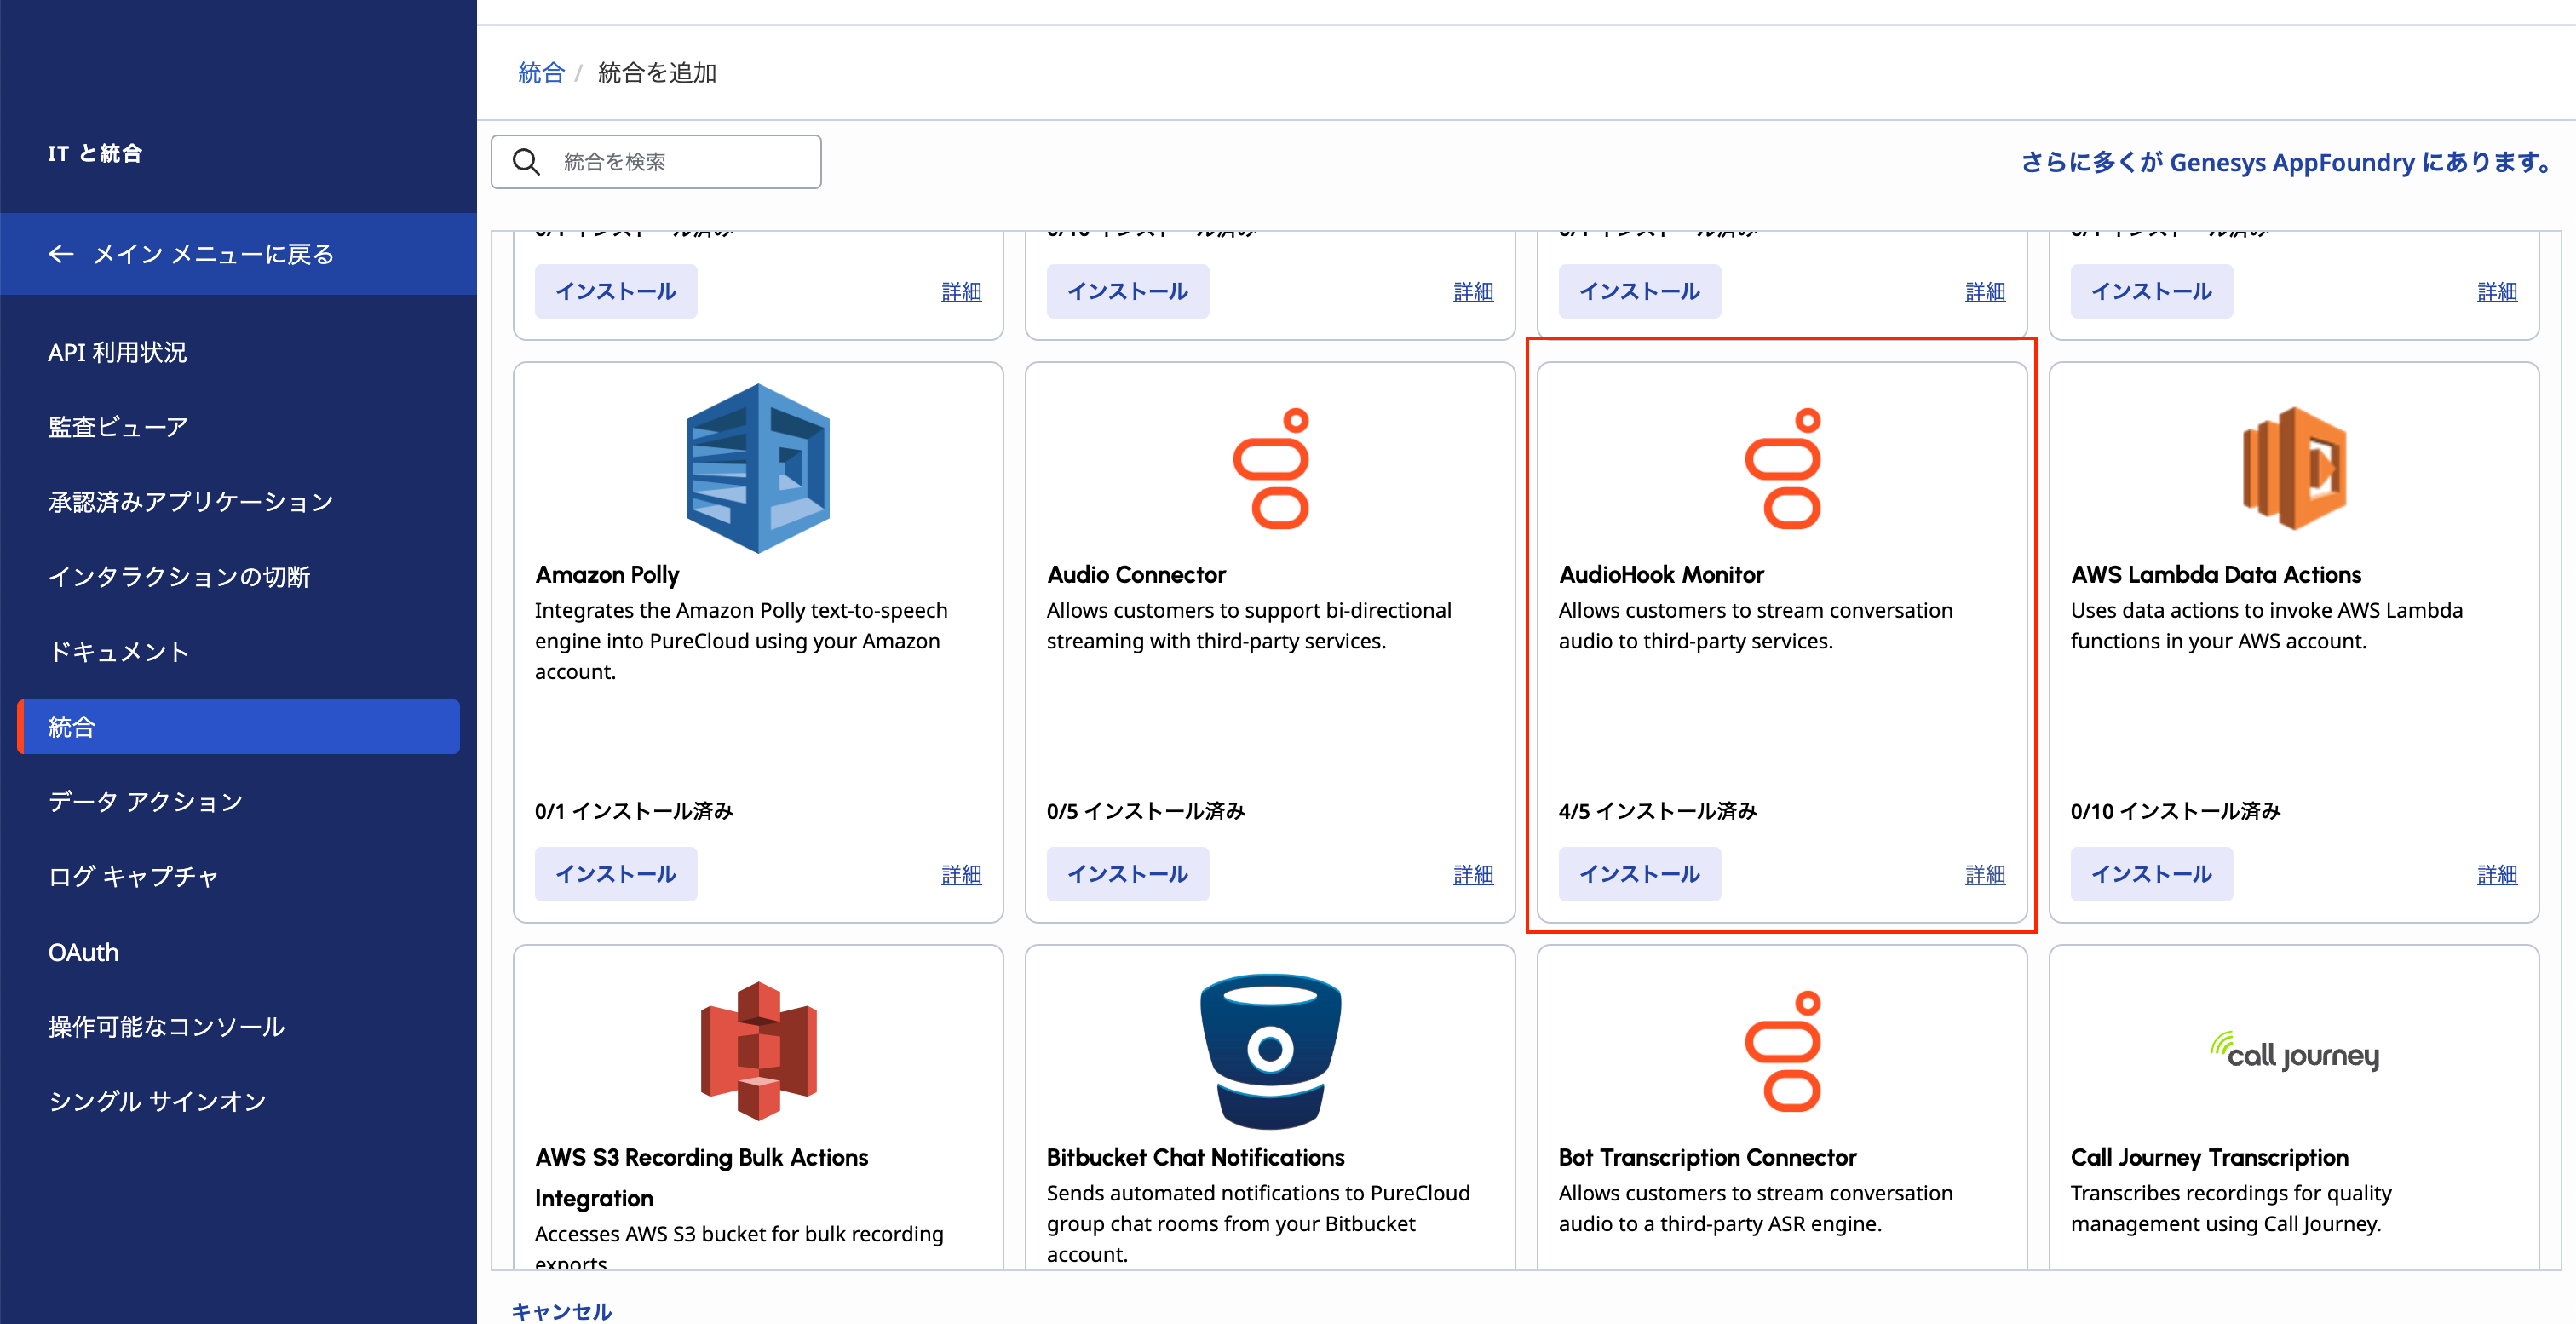This screenshot has width=2576, height=1324.
Task: Click the Call Journey Transcription title
Action: click(x=2210, y=1158)
